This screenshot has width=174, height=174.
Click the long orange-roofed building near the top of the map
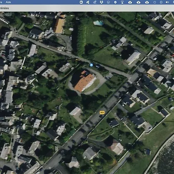click(60, 24)
